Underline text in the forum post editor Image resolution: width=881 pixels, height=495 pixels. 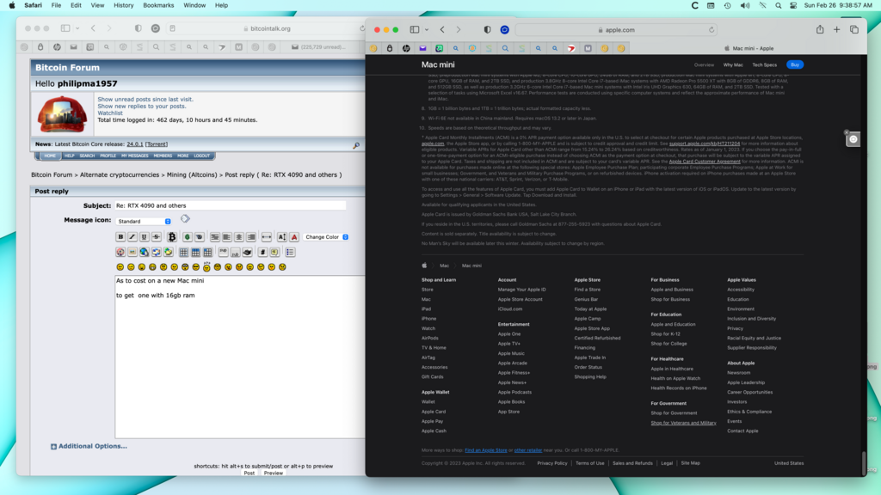click(144, 237)
